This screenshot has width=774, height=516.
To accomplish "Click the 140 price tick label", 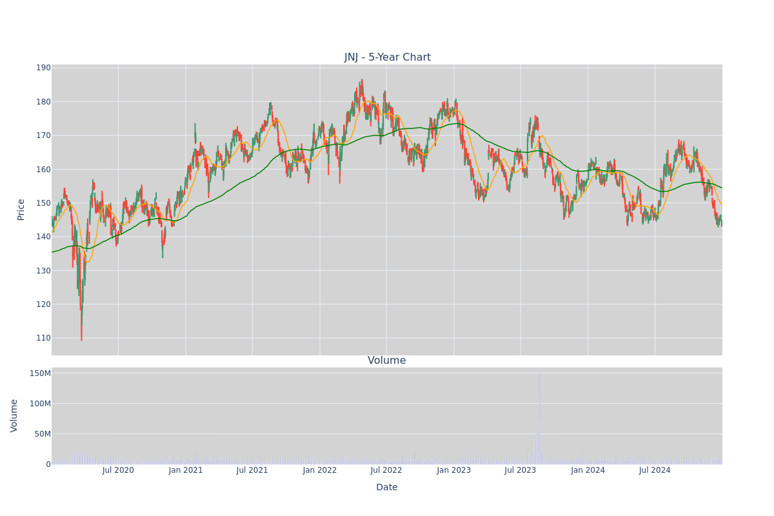I will [43, 237].
